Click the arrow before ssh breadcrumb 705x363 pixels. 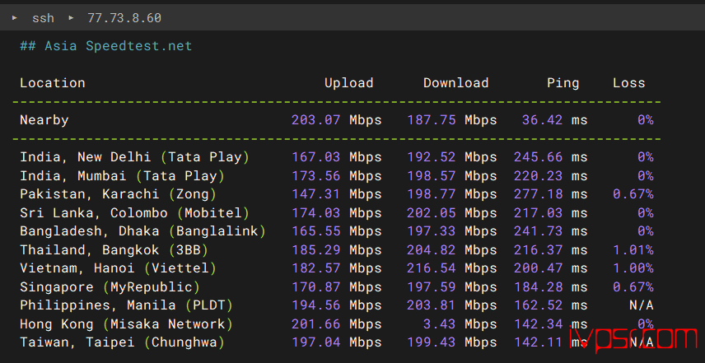tap(15, 18)
